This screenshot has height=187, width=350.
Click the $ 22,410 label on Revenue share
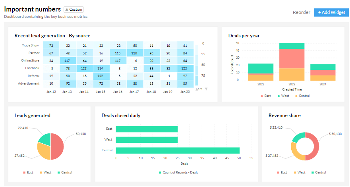(276, 127)
